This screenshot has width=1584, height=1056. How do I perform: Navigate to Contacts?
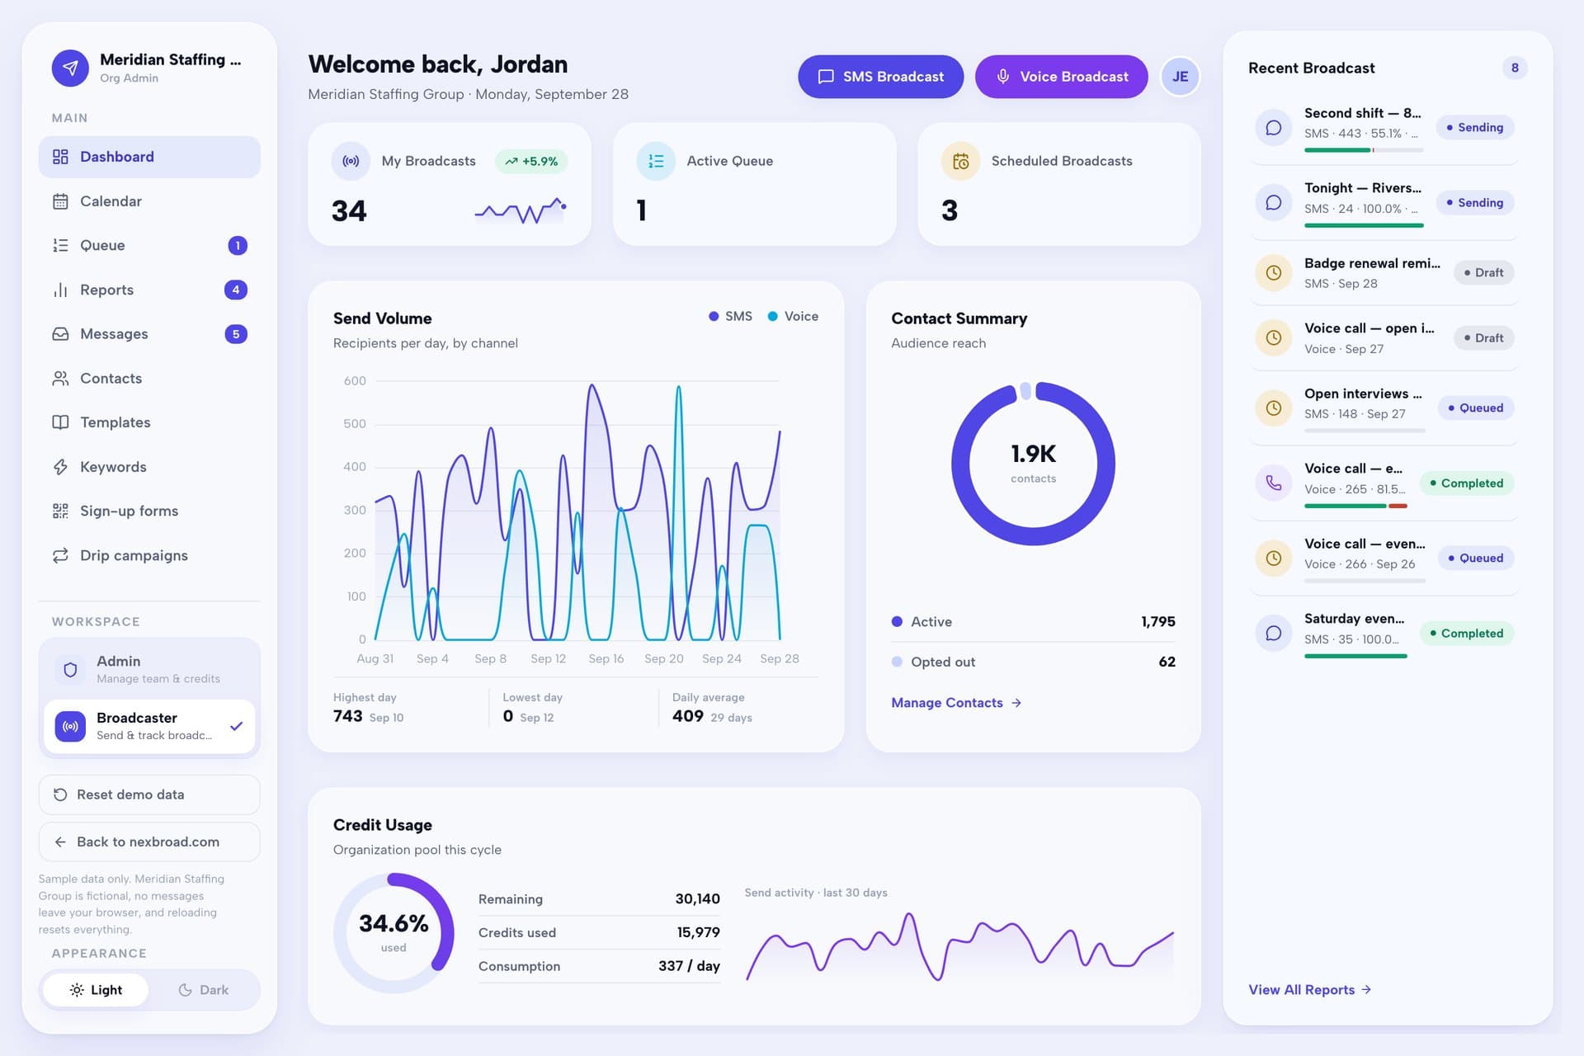149,378
